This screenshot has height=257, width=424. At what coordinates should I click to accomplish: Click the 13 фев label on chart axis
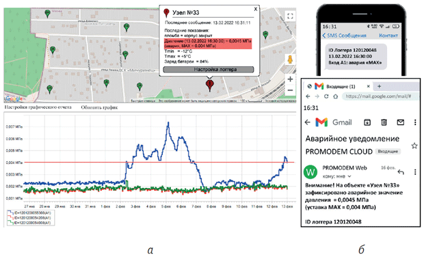[x=287, y=206]
